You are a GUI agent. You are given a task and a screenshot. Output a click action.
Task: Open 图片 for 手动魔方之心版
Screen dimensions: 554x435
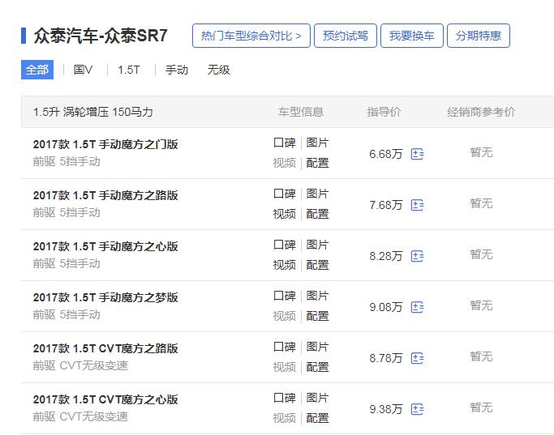click(317, 245)
